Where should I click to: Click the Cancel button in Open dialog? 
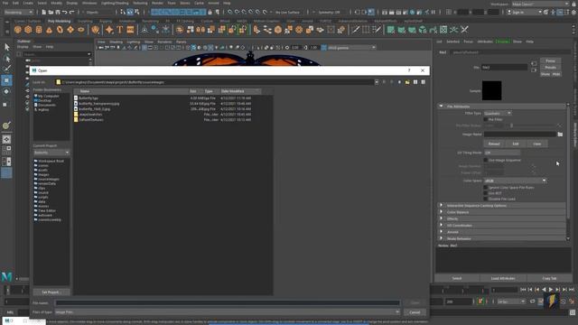point(415,312)
